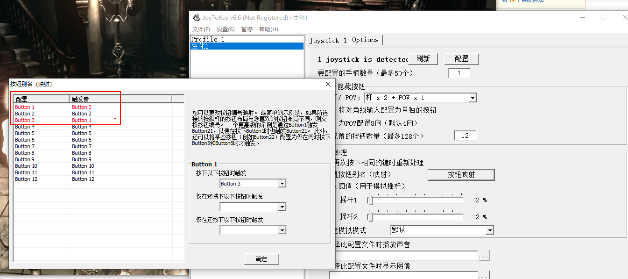Click red Button 1 in the 触发者 column
The image size is (628, 279).
(x=82, y=120)
